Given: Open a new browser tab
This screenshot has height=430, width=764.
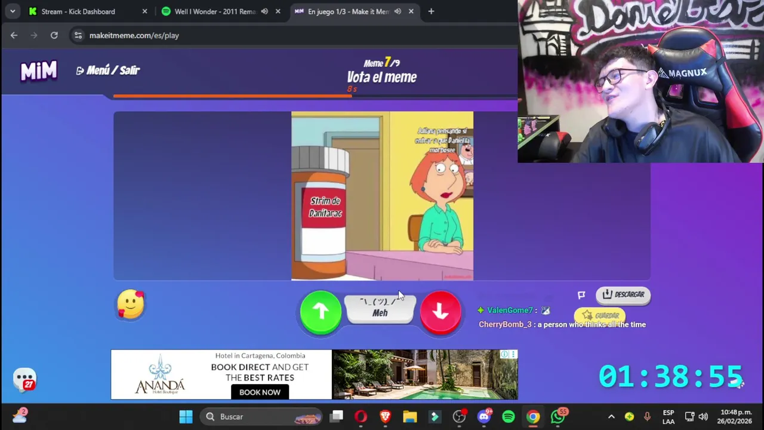Looking at the screenshot, I should point(431,11).
